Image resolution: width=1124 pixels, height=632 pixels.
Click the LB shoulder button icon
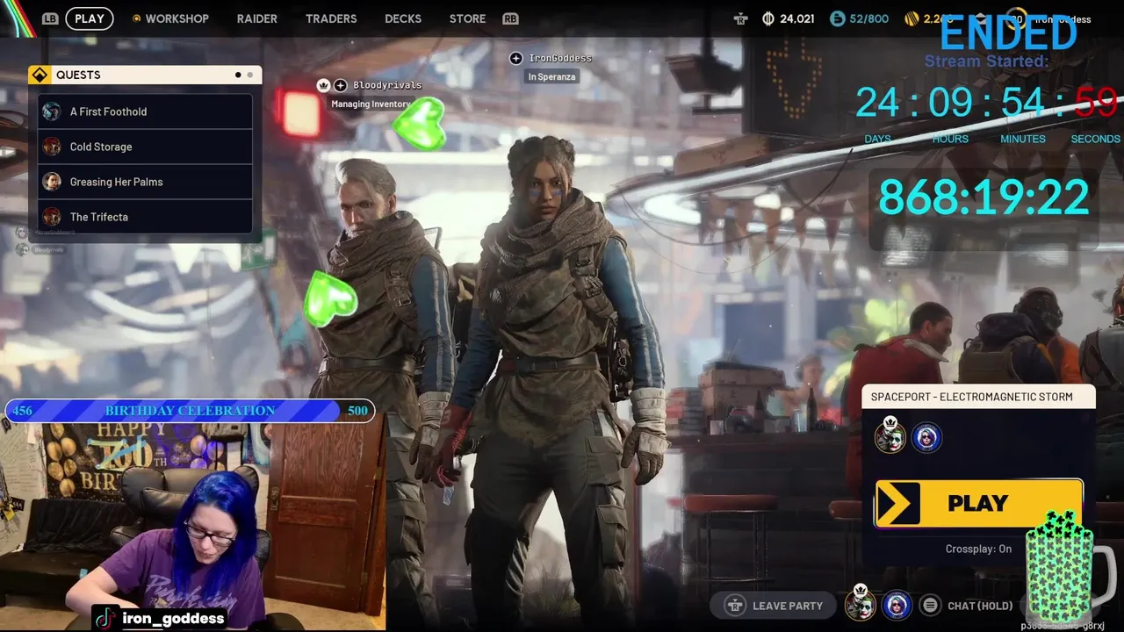(x=50, y=18)
